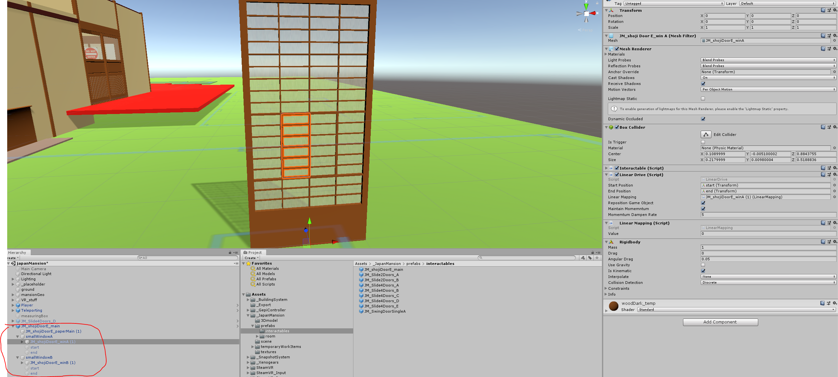Click woodDark_temp material preview sphere
Image resolution: width=838 pixels, height=377 pixels.
click(x=613, y=306)
